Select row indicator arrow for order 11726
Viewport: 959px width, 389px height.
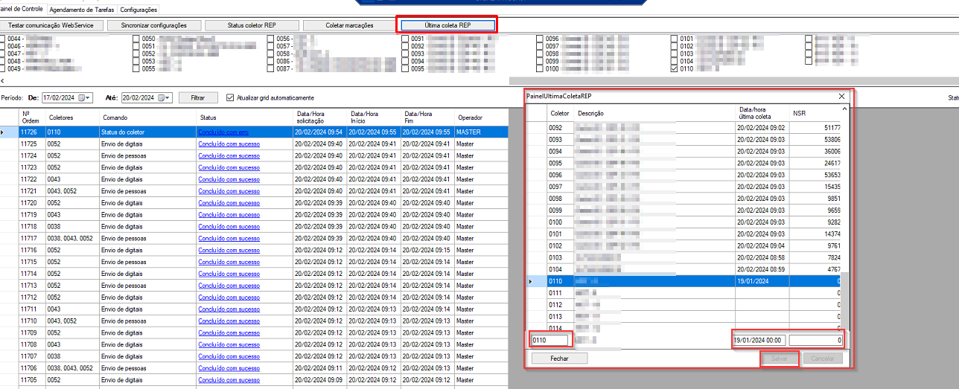[3, 132]
